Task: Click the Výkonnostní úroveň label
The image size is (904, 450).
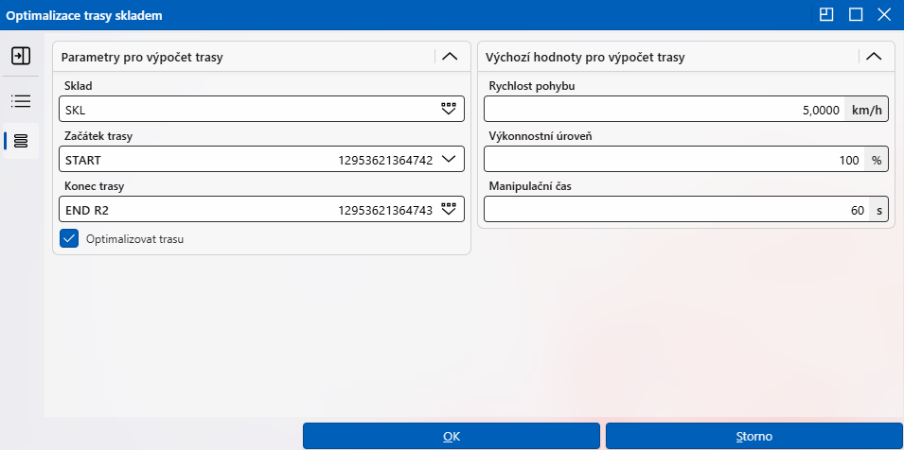Action: (541, 137)
